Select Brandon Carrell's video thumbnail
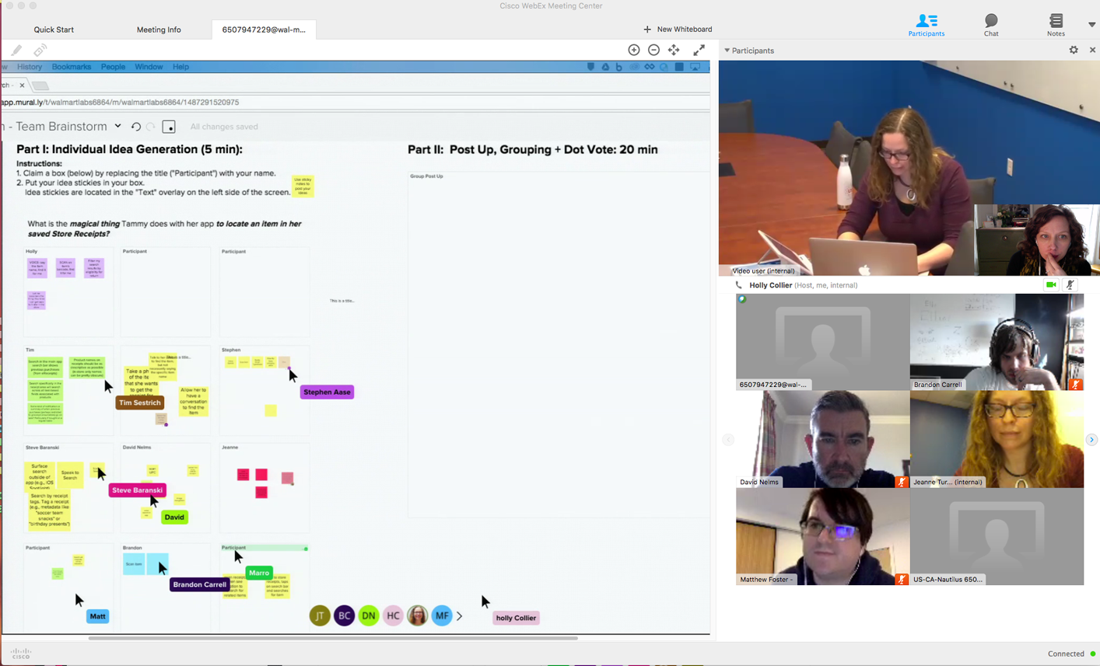Screen dimensions: 1100x666 (997, 342)
